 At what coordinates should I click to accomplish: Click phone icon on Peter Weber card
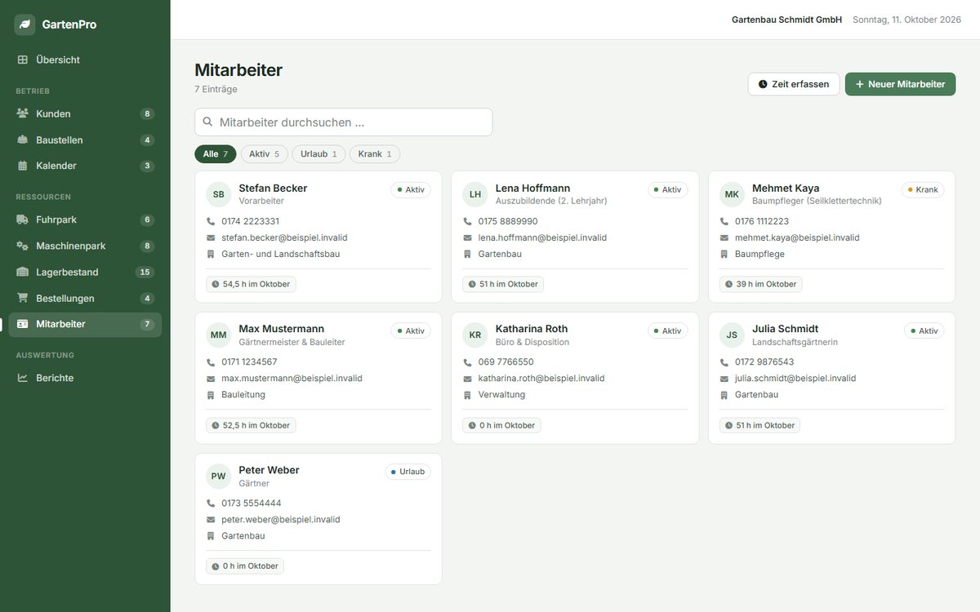coord(212,503)
